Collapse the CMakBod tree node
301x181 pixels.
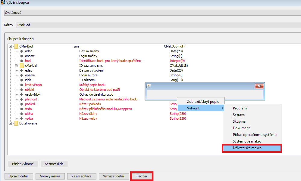point(11,47)
